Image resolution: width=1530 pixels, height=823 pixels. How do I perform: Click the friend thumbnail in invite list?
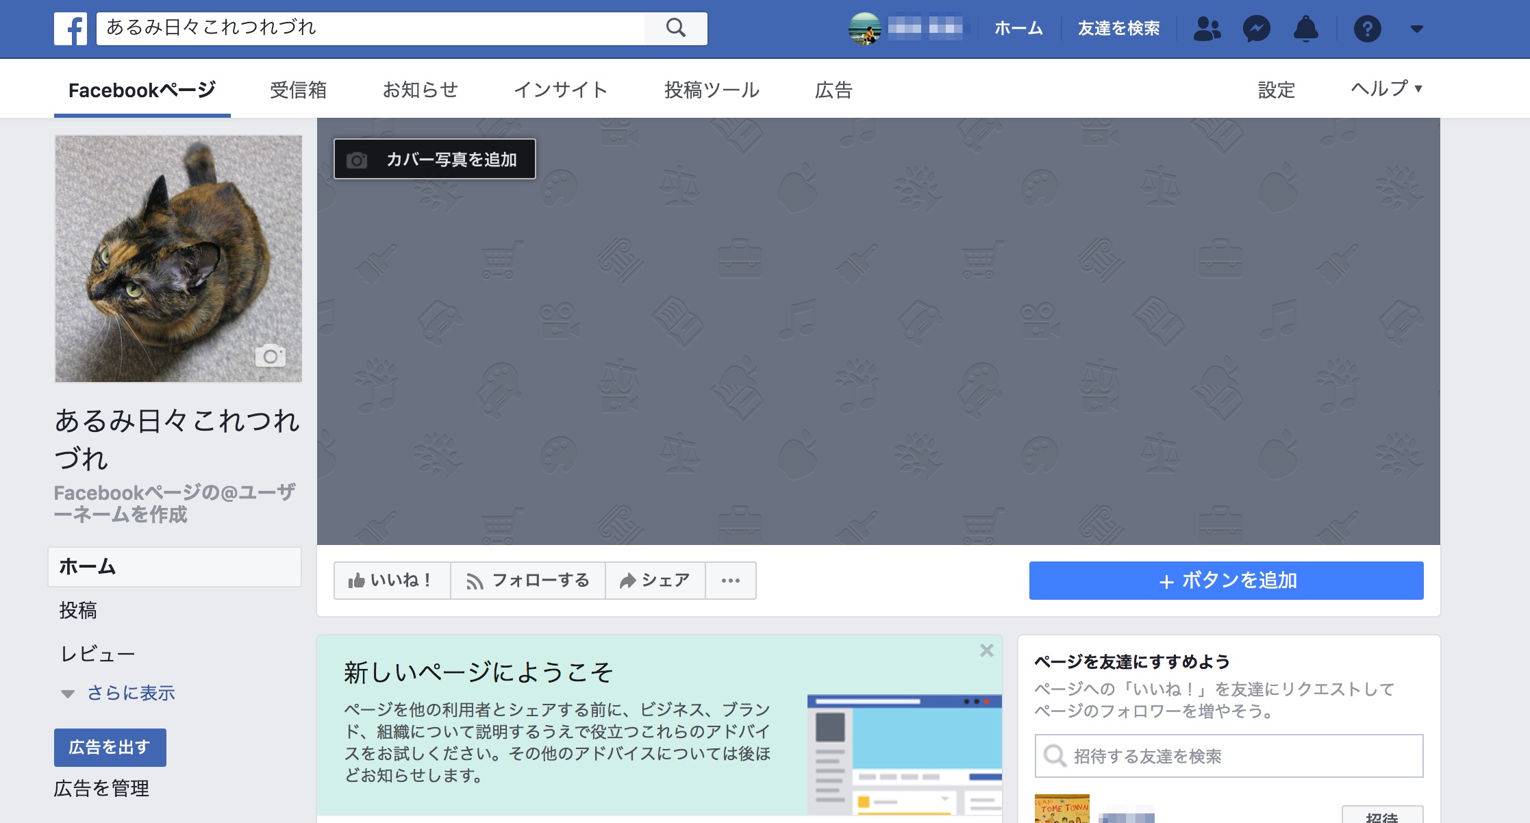1062,809
